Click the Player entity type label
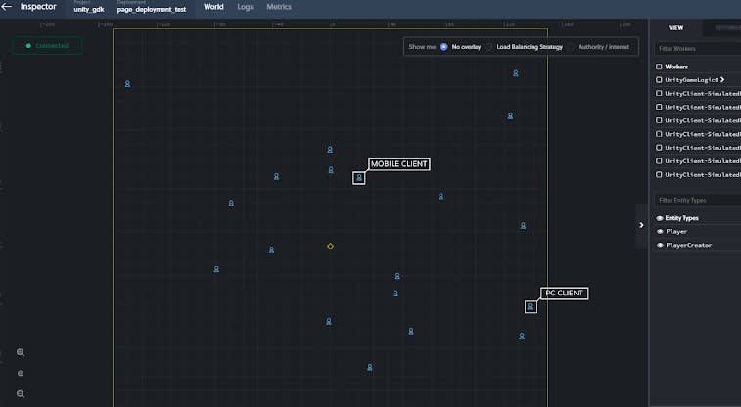This screenshot has height=407, width=741. (676, 231)
